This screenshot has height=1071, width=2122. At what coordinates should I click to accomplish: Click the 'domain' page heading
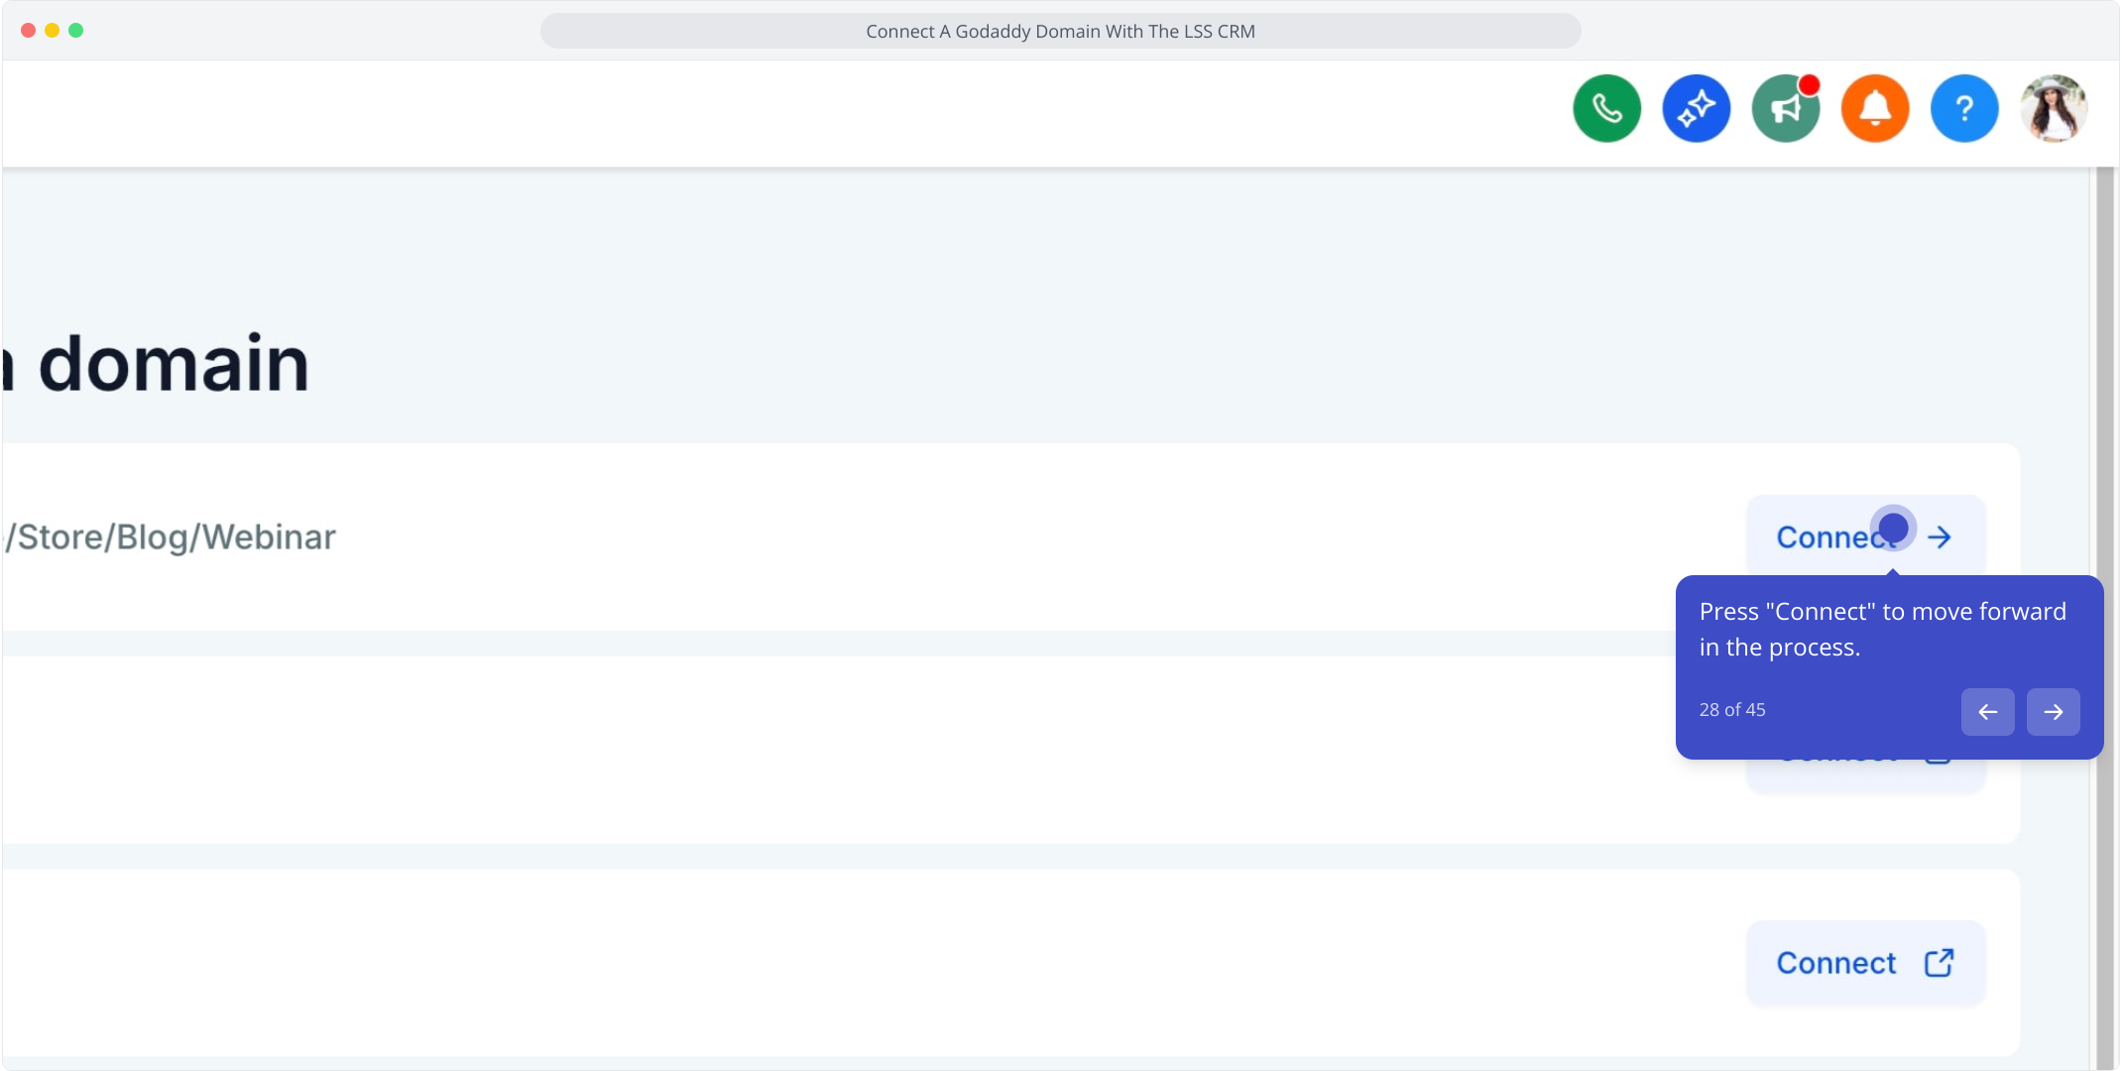point(174,363)
